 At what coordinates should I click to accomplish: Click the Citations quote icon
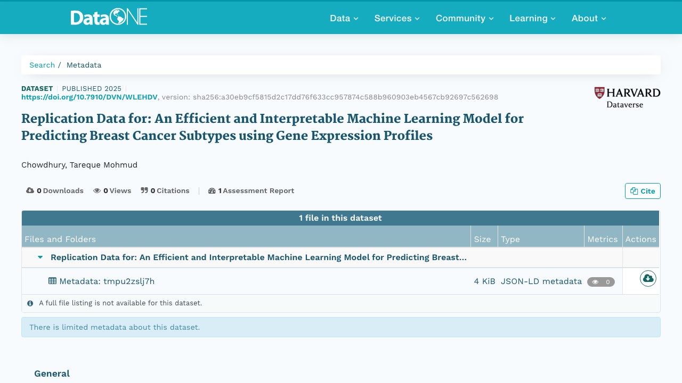tap(144, 190)
